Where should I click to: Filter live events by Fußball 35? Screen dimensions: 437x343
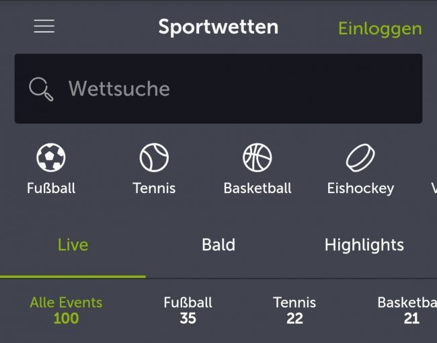point(188,310)
